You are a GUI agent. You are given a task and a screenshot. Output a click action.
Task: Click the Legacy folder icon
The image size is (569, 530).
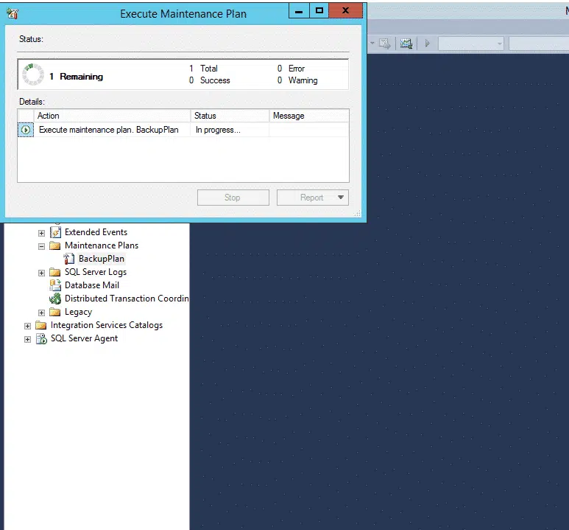[54, 312]
